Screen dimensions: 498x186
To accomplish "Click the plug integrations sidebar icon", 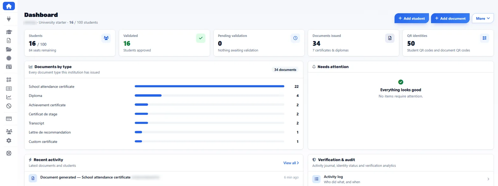I will [9, 19].
